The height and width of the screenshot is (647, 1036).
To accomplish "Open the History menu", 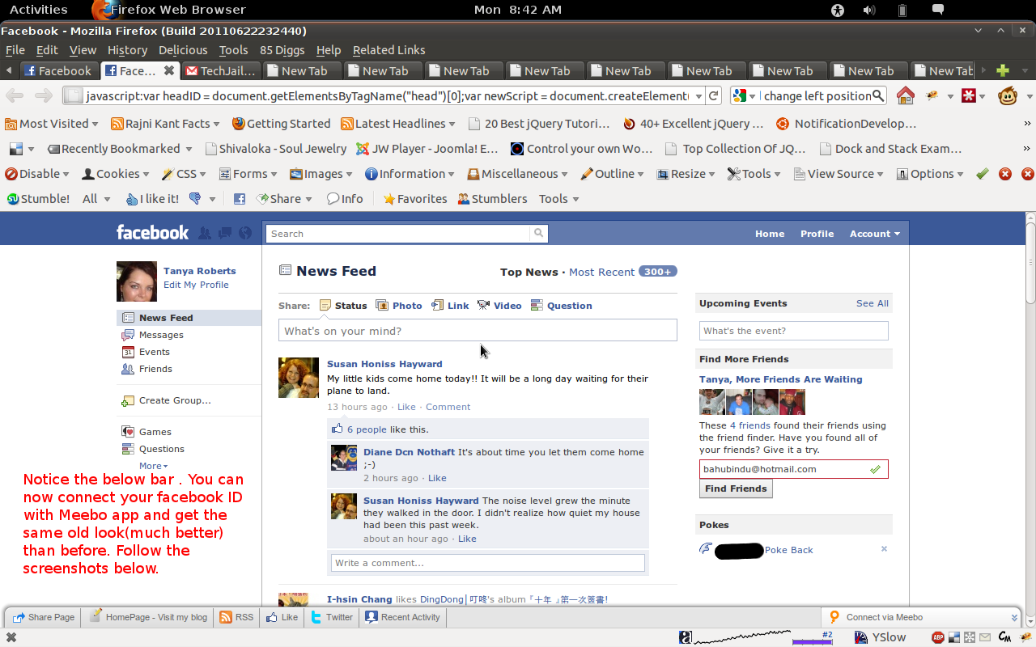I will pyautogui.click(x=127, y=50).
